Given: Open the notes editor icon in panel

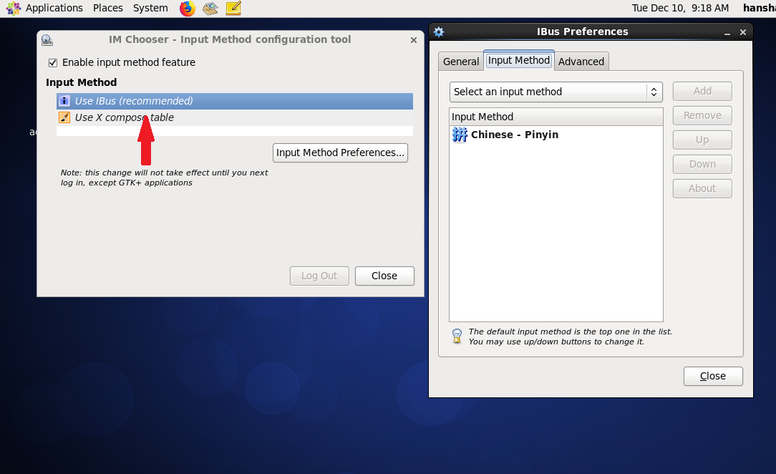Looking at the screenshot, I should [233, 9].
